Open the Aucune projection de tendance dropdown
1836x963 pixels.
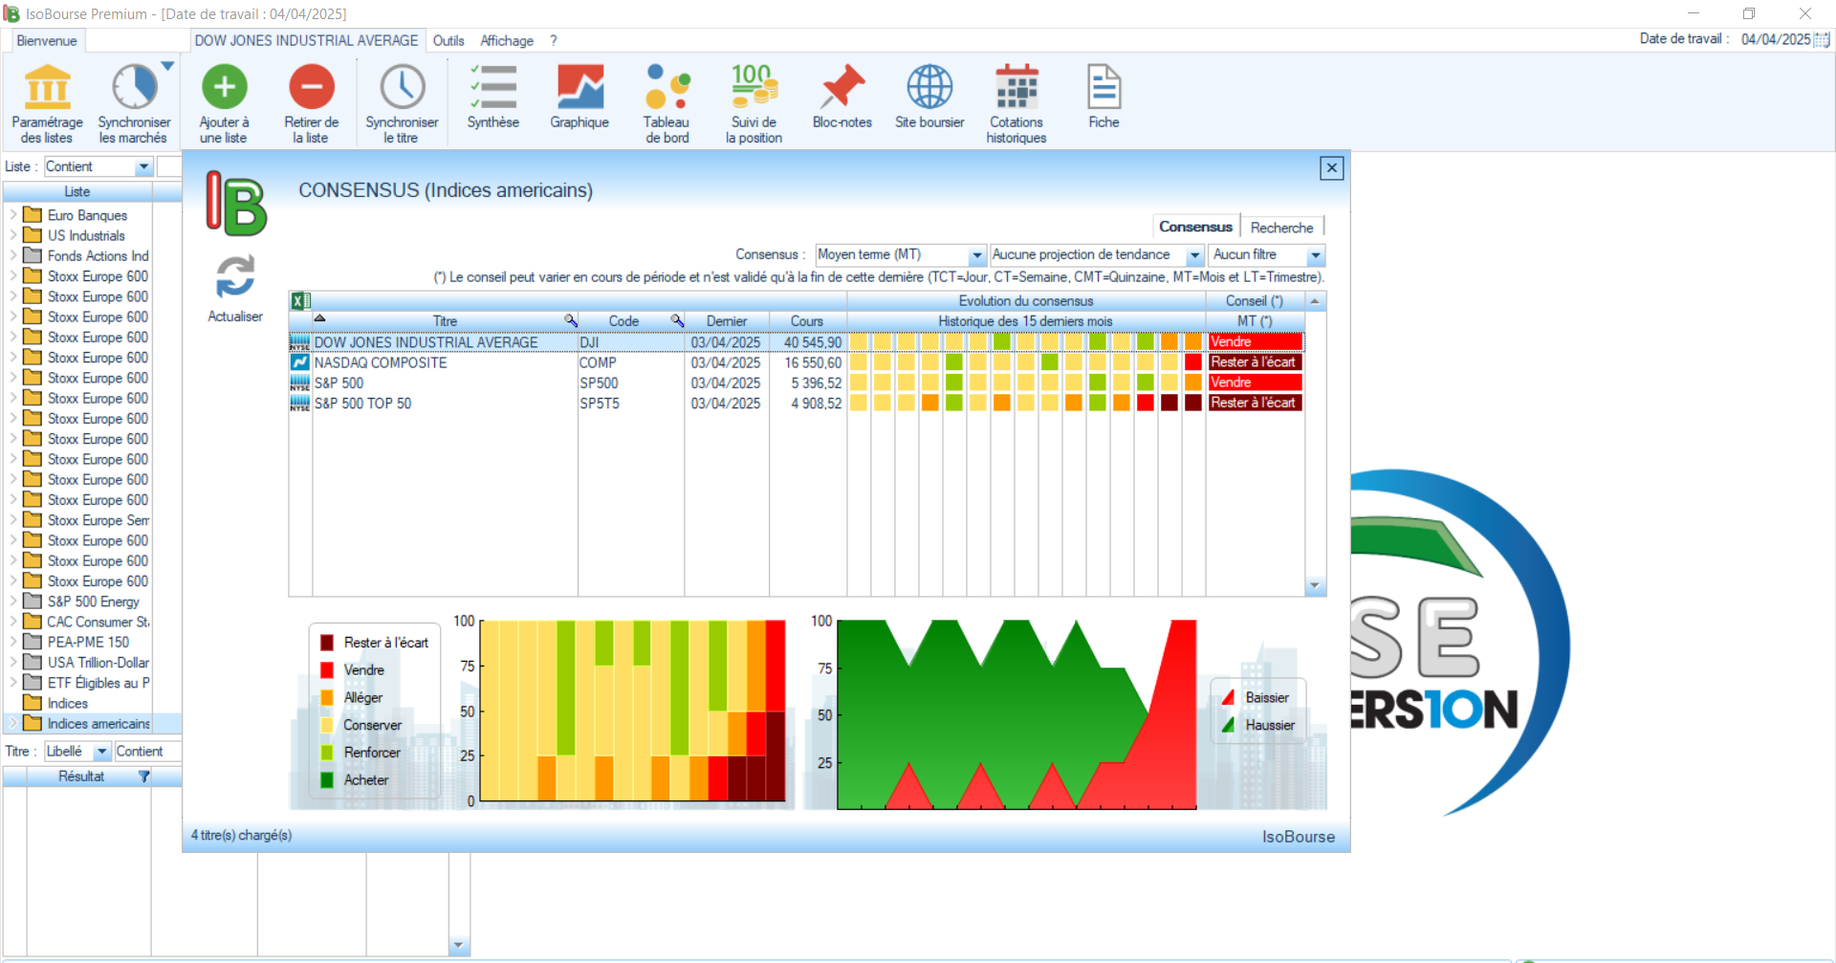coord(1194,255)
